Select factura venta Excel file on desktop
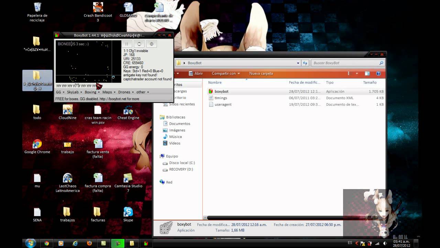Viewport: 440px width, 248px height. point(98,148)
